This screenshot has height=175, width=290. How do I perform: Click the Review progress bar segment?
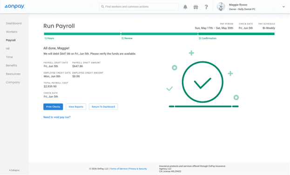(x=159, y=34)
